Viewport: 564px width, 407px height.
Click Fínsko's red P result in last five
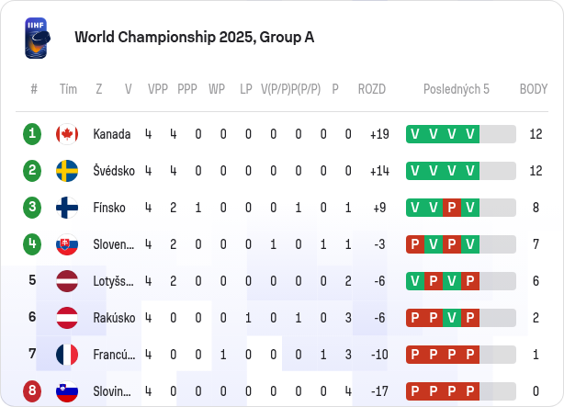(452, 208)
